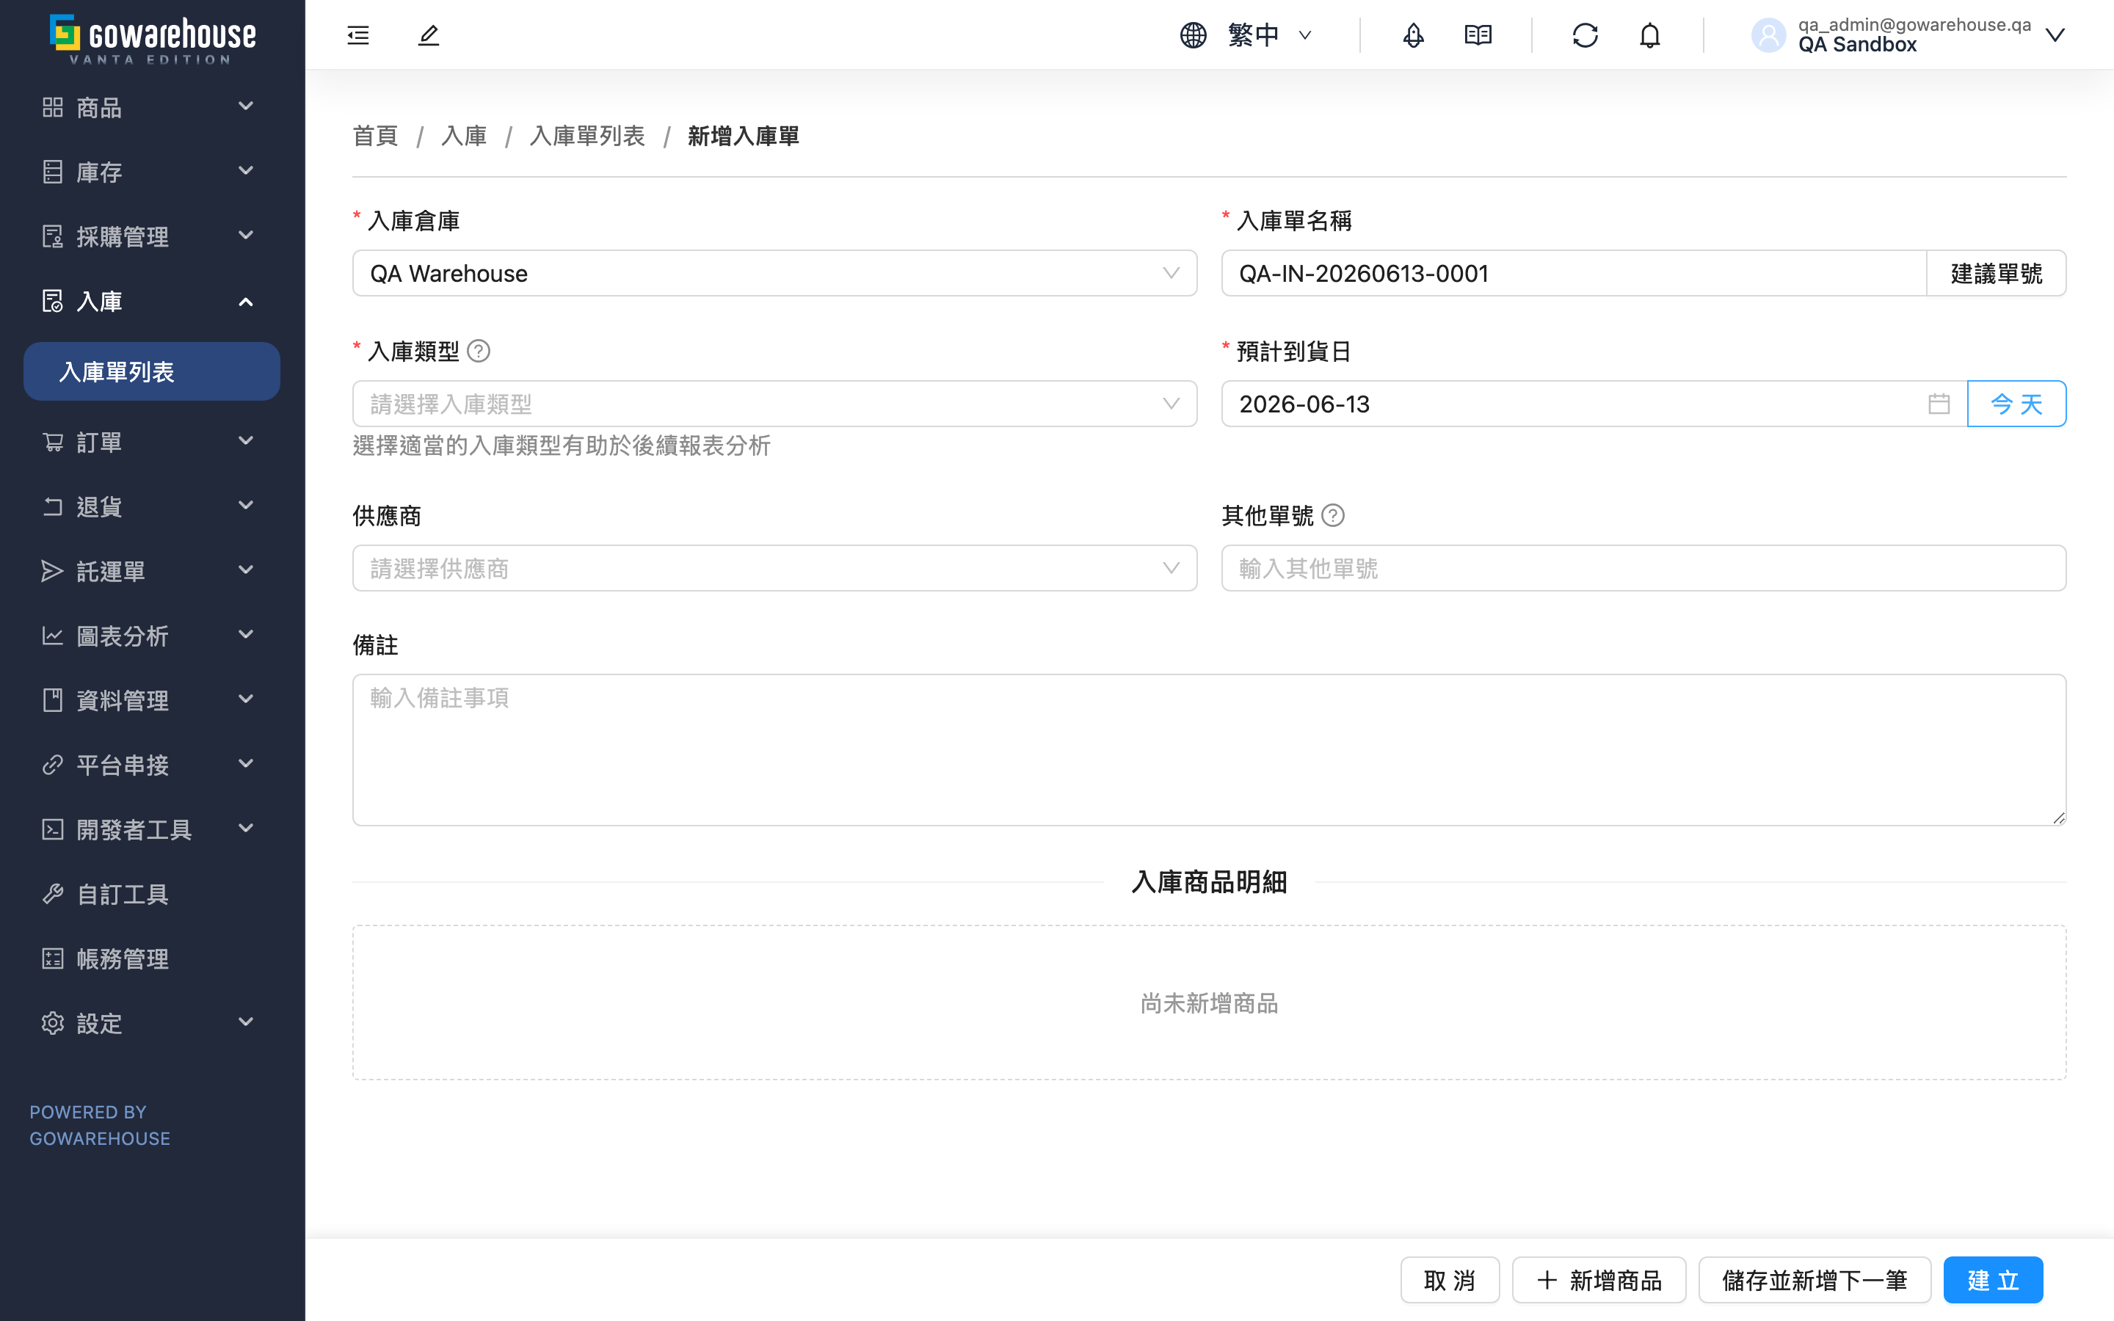Click the 入庫 breadcrumb link
This screenshot has width=2114, height=1321.
(464, 137)
